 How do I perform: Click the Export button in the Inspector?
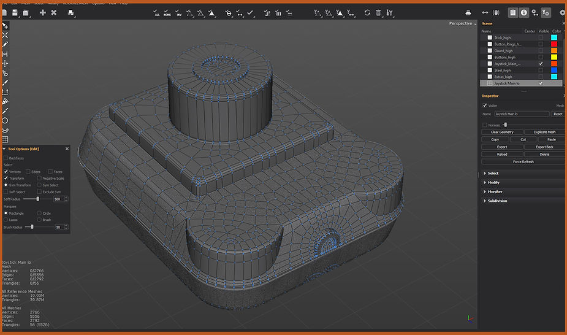[502, 147]
